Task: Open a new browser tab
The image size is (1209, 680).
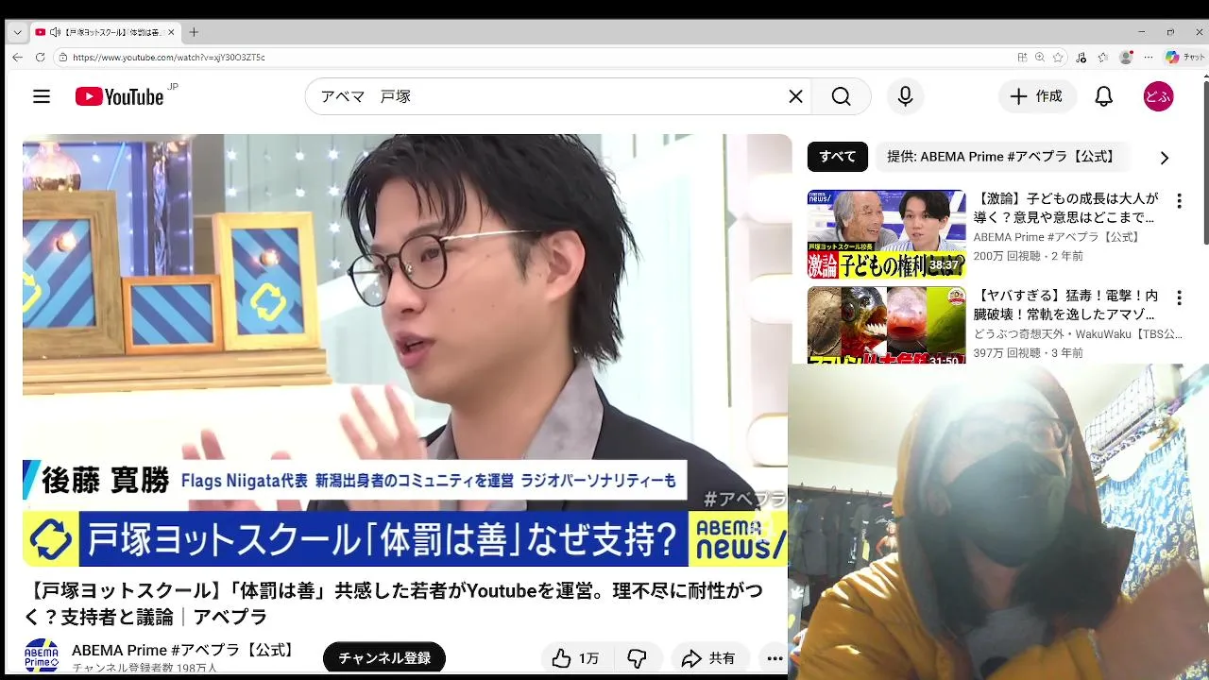Action: tap(194, 32)
